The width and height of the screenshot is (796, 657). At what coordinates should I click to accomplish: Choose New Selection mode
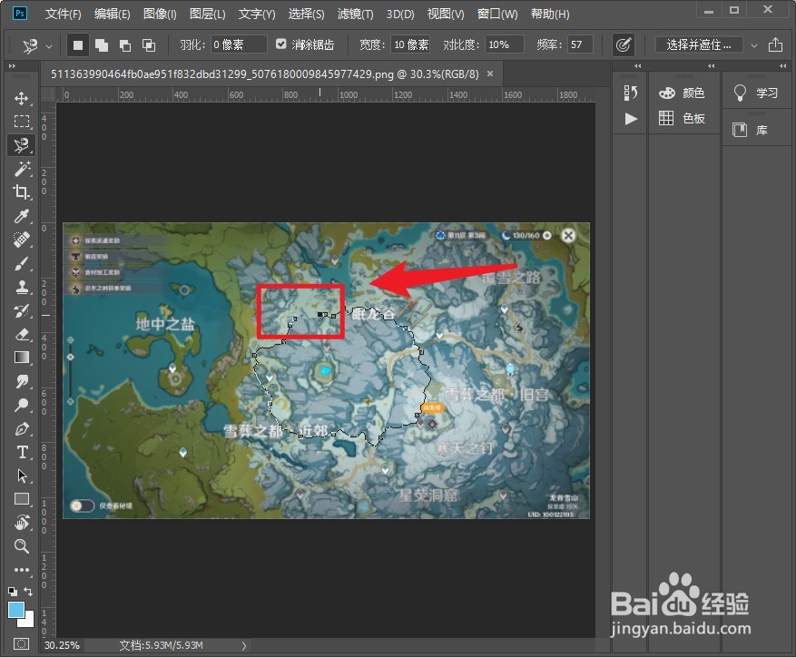click(78, 45)
